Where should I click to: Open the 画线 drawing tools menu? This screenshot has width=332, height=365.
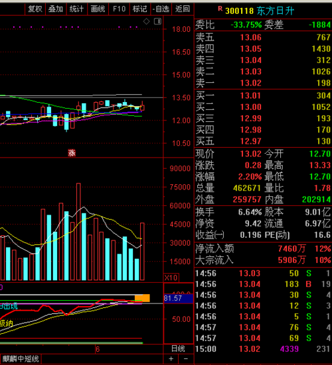(98, 9)
